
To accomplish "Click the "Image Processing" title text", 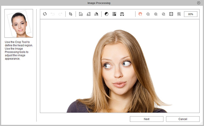I will 99,3.
